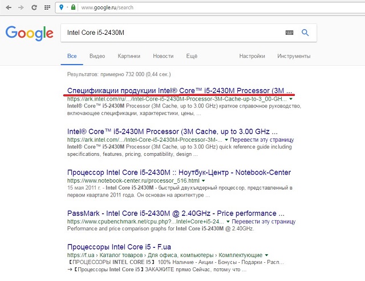Open Настройки menu
The width and height of the screenshot is (365, 281).
(x=252, y=56)
